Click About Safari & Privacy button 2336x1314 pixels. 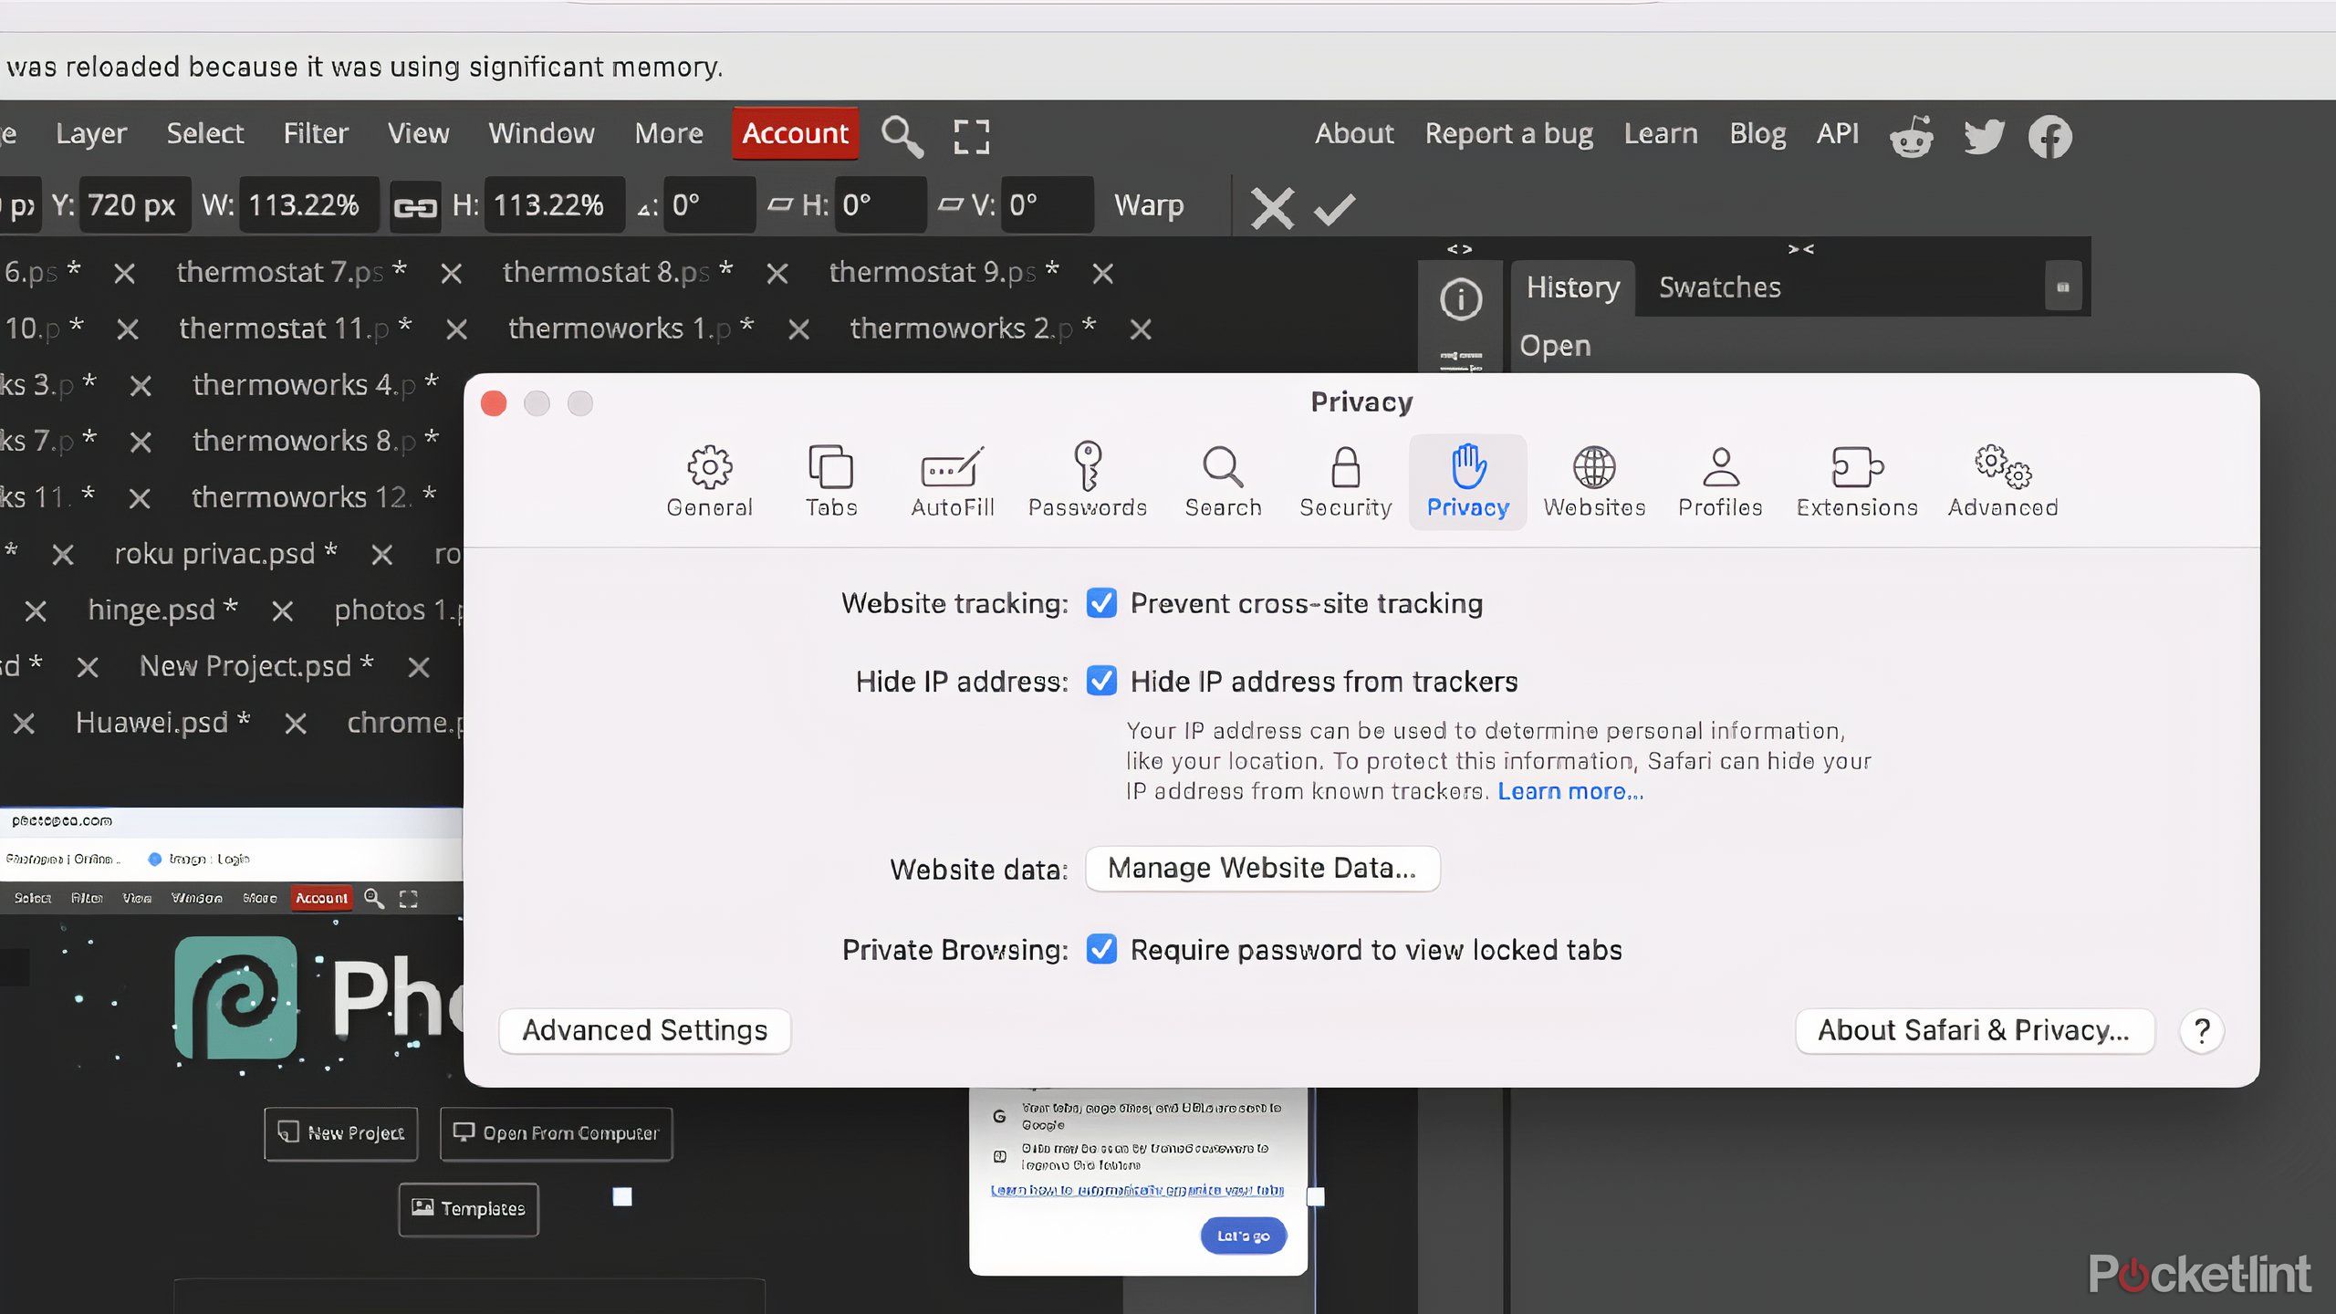tap(1974, 1030)
